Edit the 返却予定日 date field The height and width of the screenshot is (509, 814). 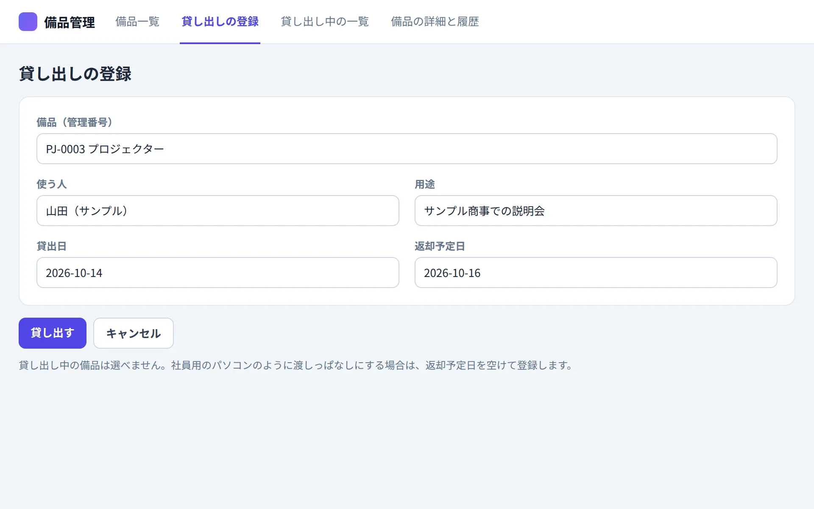(596, 273)
